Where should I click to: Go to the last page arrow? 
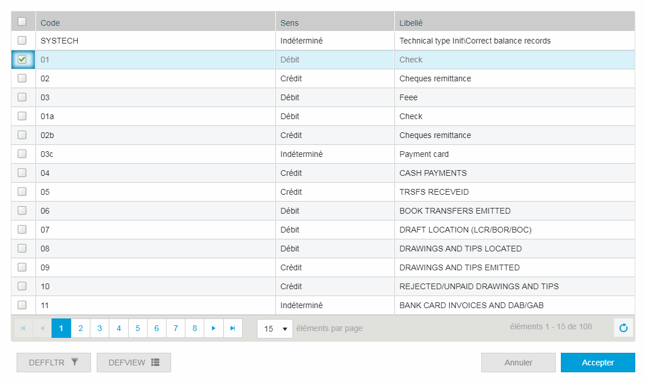(232, 328)
